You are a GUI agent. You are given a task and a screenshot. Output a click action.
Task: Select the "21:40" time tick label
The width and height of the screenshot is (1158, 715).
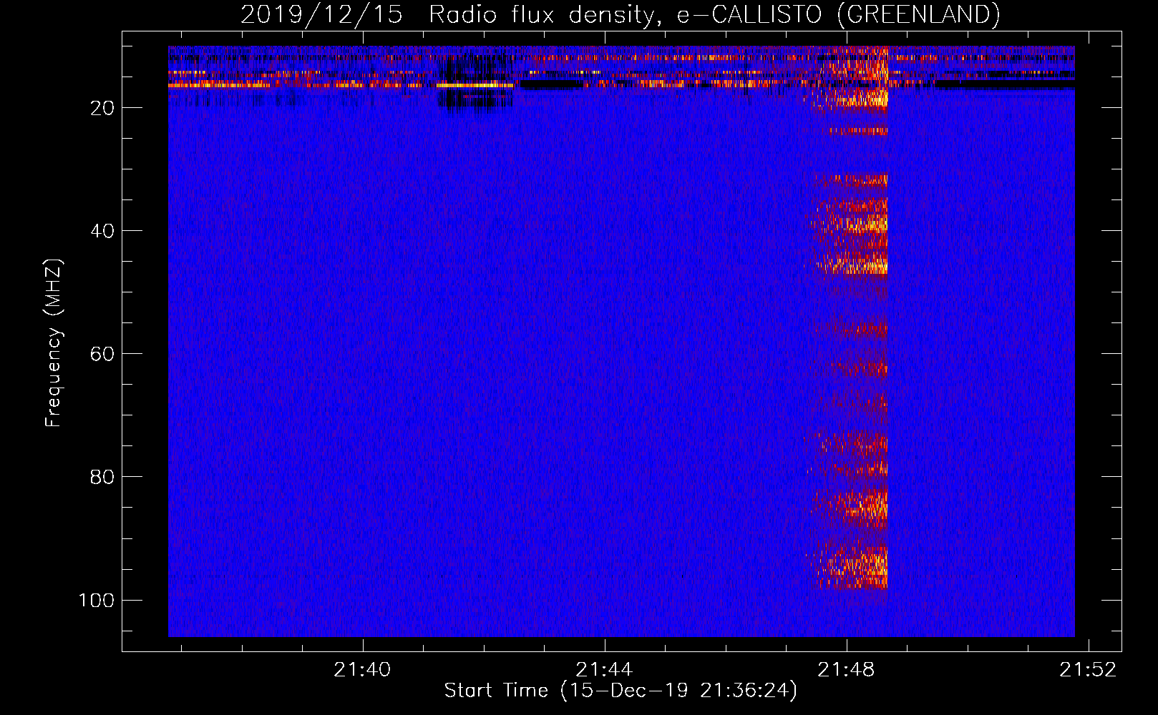coord(363,669)
